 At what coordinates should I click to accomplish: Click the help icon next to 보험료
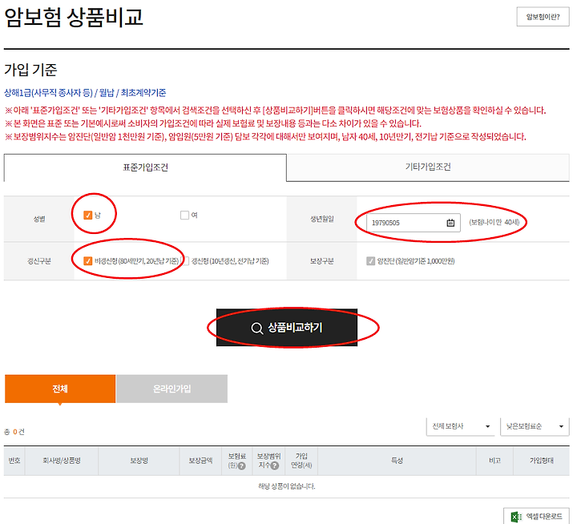tap(241, 466)
